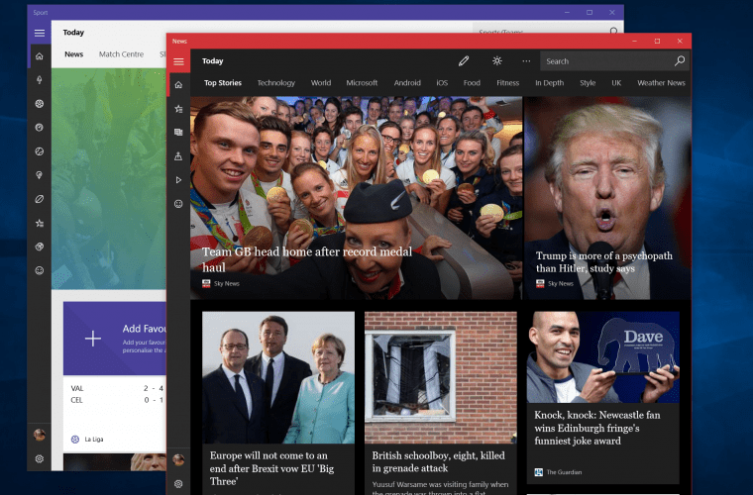Click The Guardian source label
Screen dimensions: 753x495
564,472
